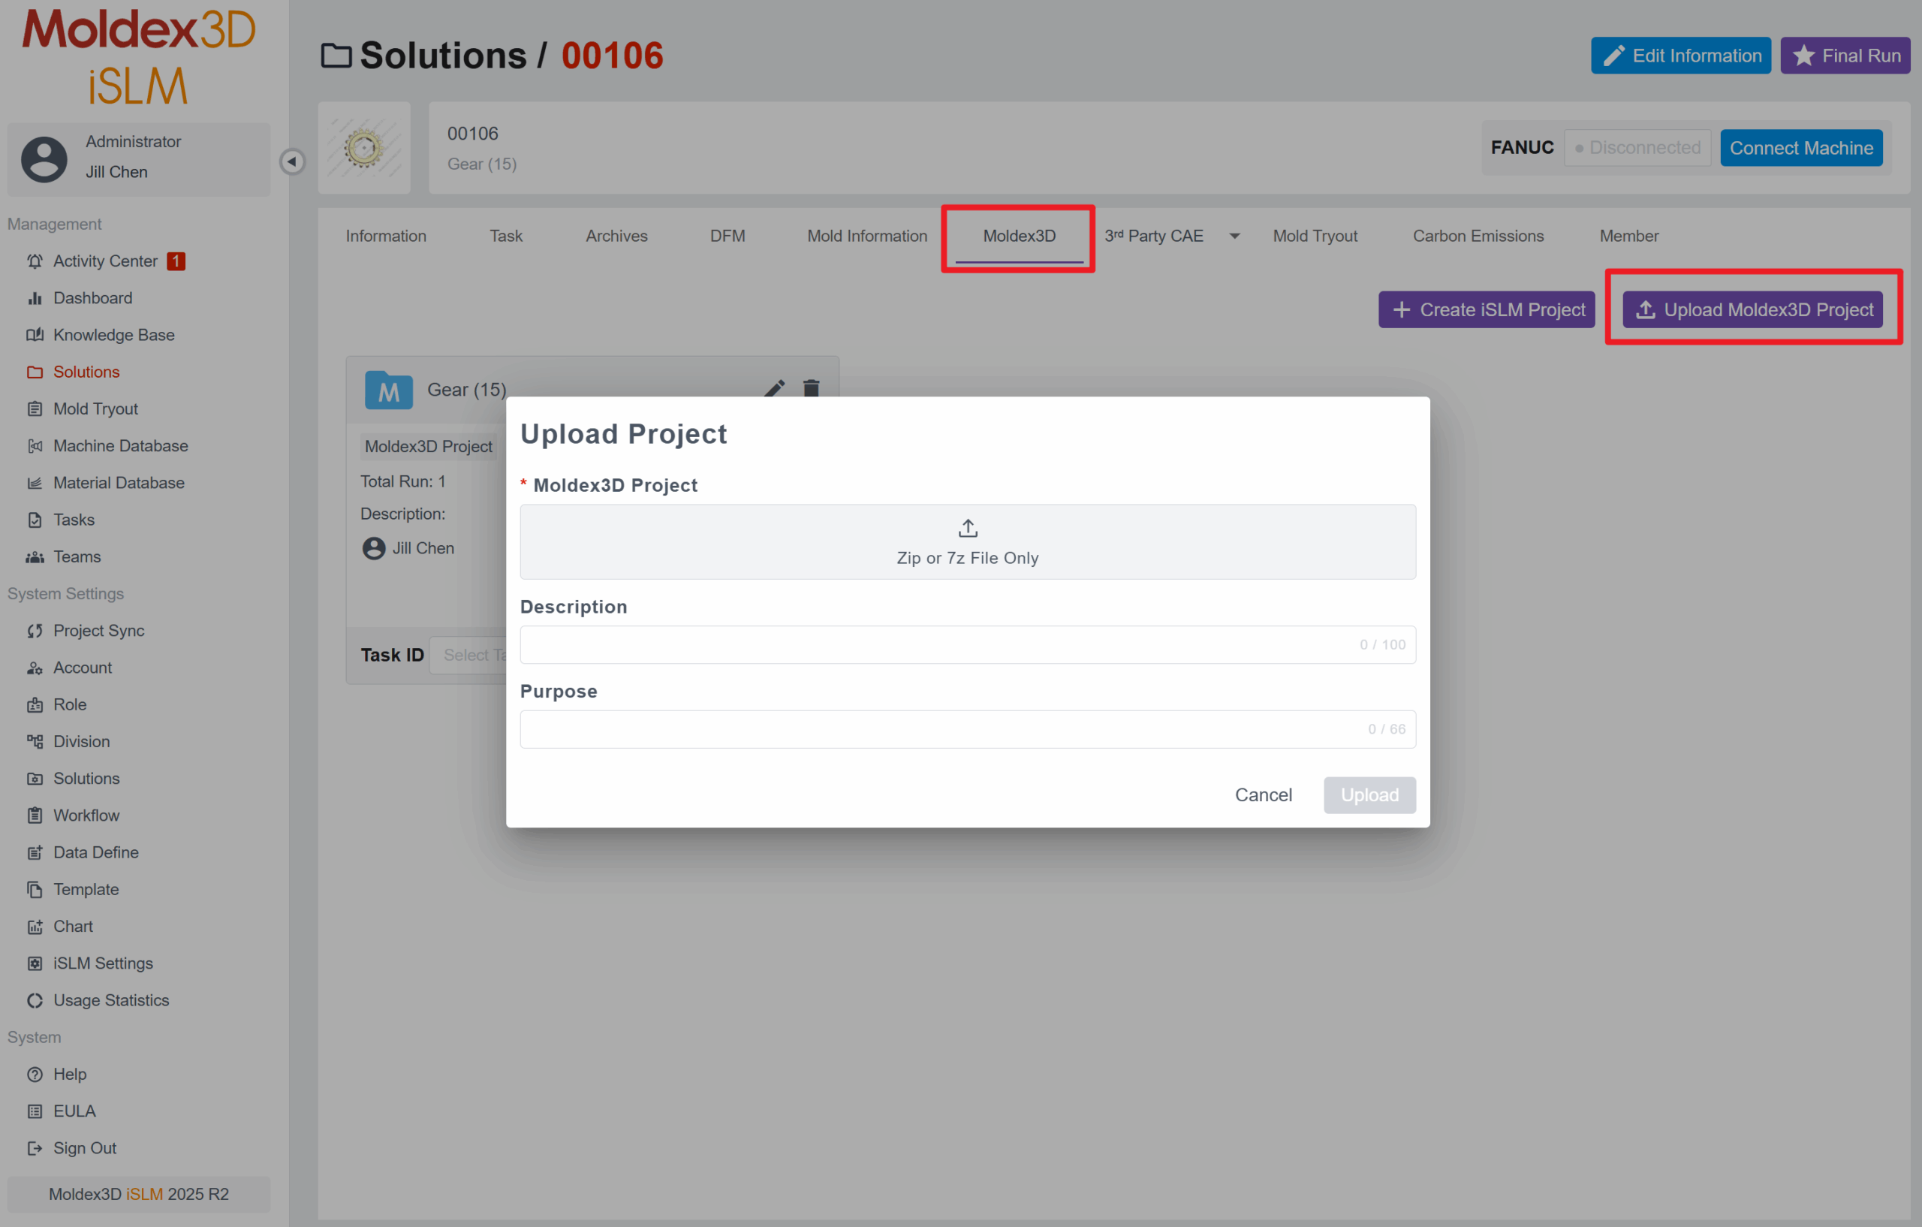Click Upload Moldex3D Project button
1922x1227 pixels.
[x=1752, y=309]
